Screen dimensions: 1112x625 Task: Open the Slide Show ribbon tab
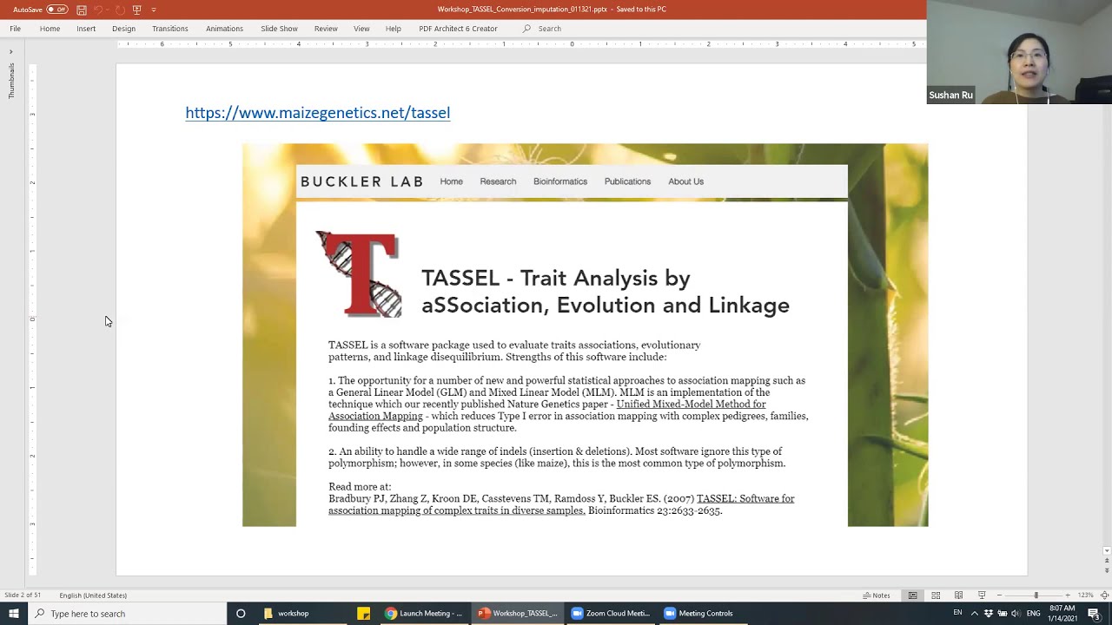(x=279, y=29)
